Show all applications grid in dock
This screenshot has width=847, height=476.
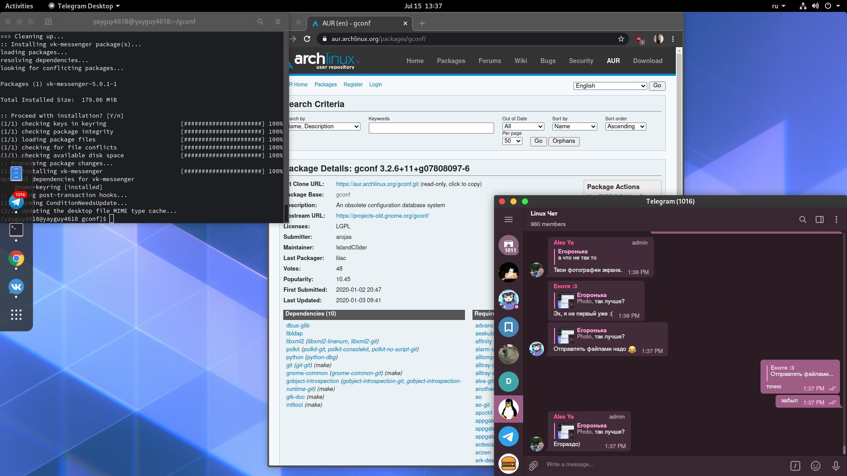tap(16, 315)
